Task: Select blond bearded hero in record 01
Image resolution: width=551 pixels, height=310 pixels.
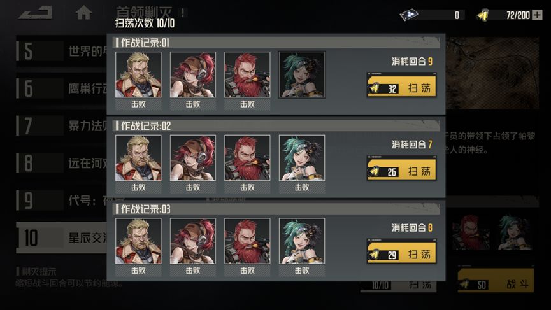Action: 138,74
